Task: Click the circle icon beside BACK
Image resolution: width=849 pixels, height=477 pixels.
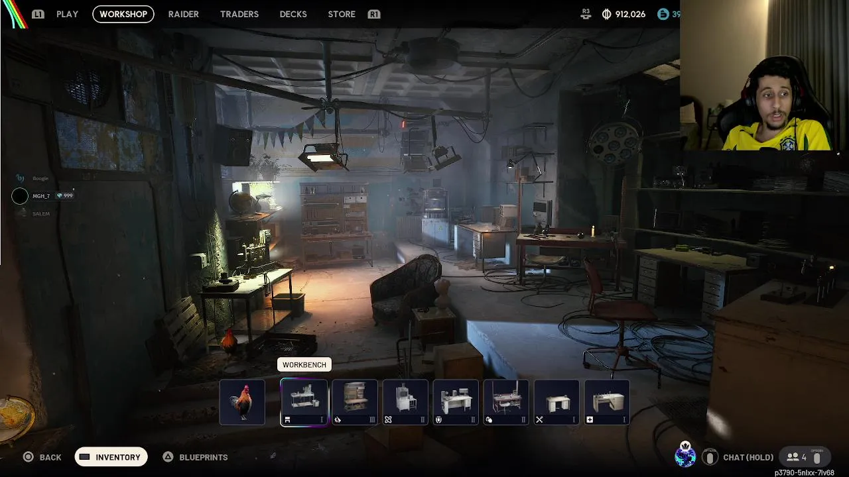Action: [x=28, y=457]
